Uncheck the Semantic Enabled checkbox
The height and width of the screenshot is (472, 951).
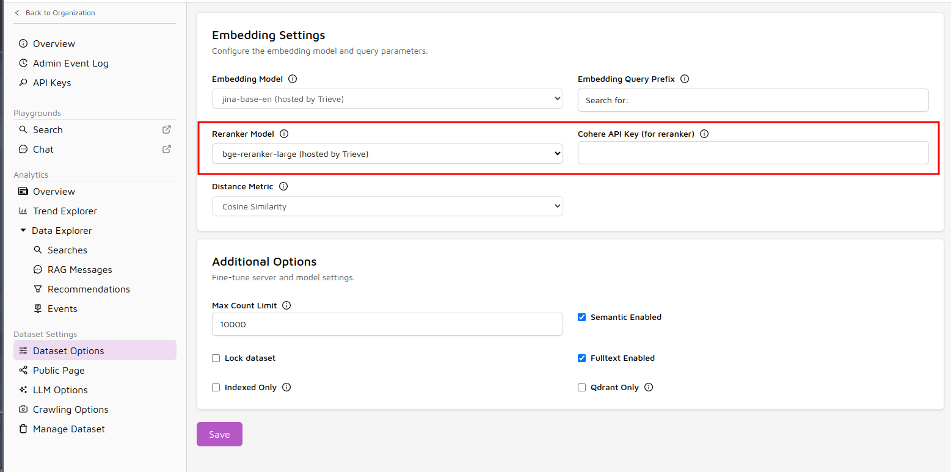[x=581, y=318]
